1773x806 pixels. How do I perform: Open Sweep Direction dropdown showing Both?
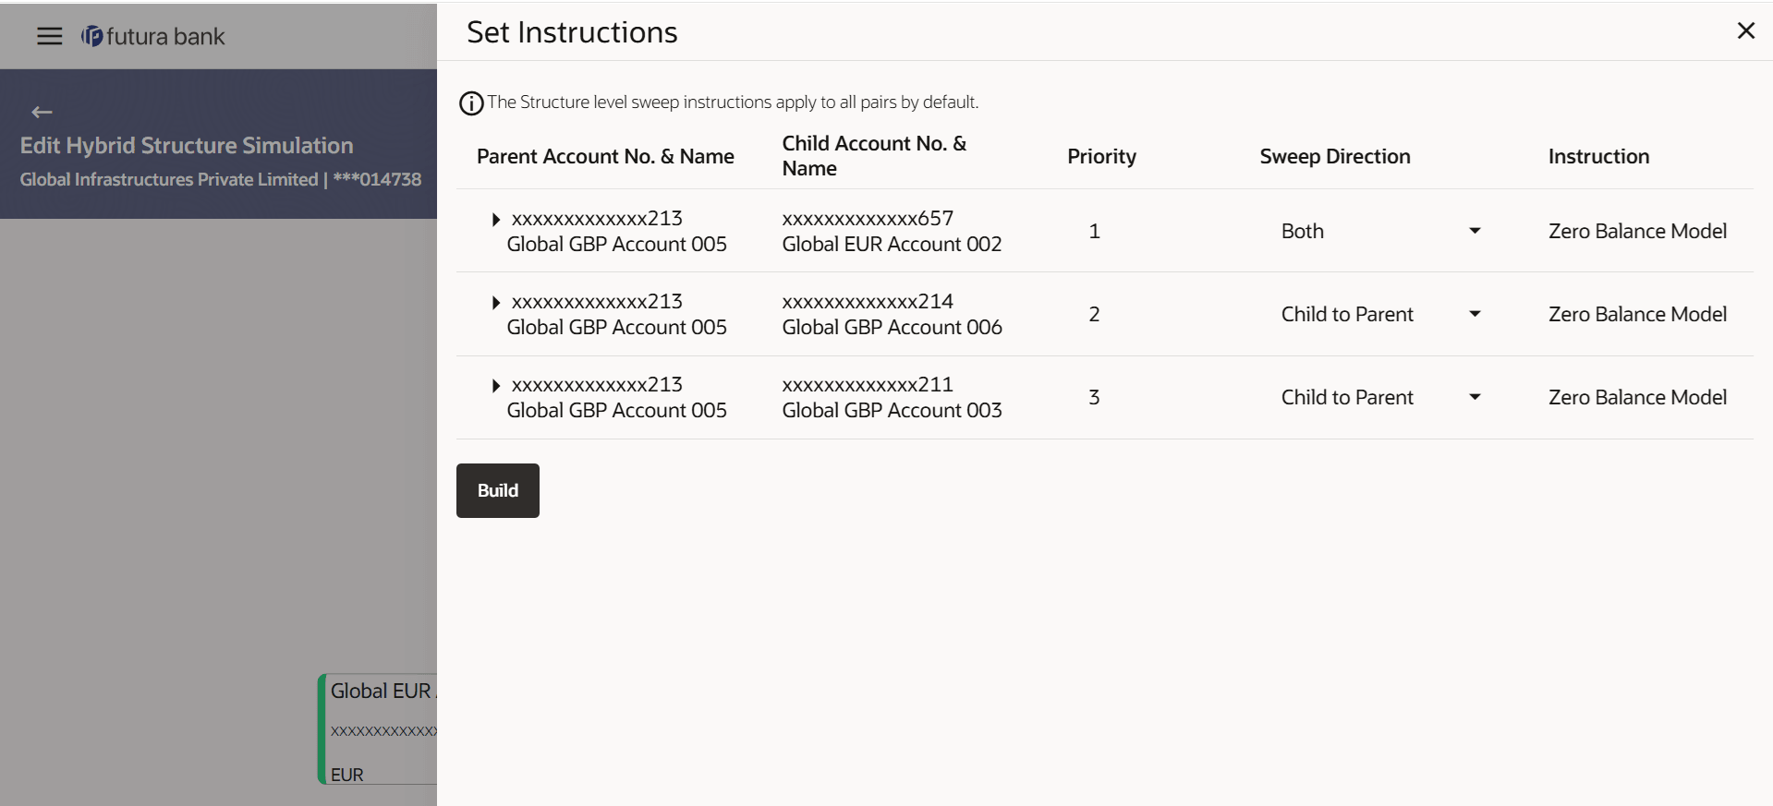(1474, 231)
